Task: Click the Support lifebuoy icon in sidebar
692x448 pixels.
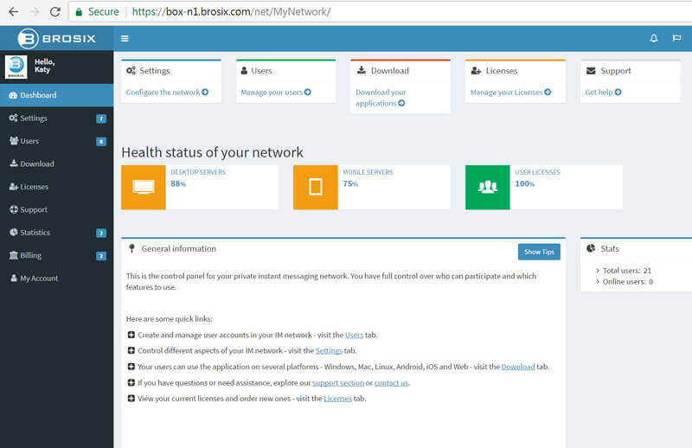Action: [x=14, y=209]
